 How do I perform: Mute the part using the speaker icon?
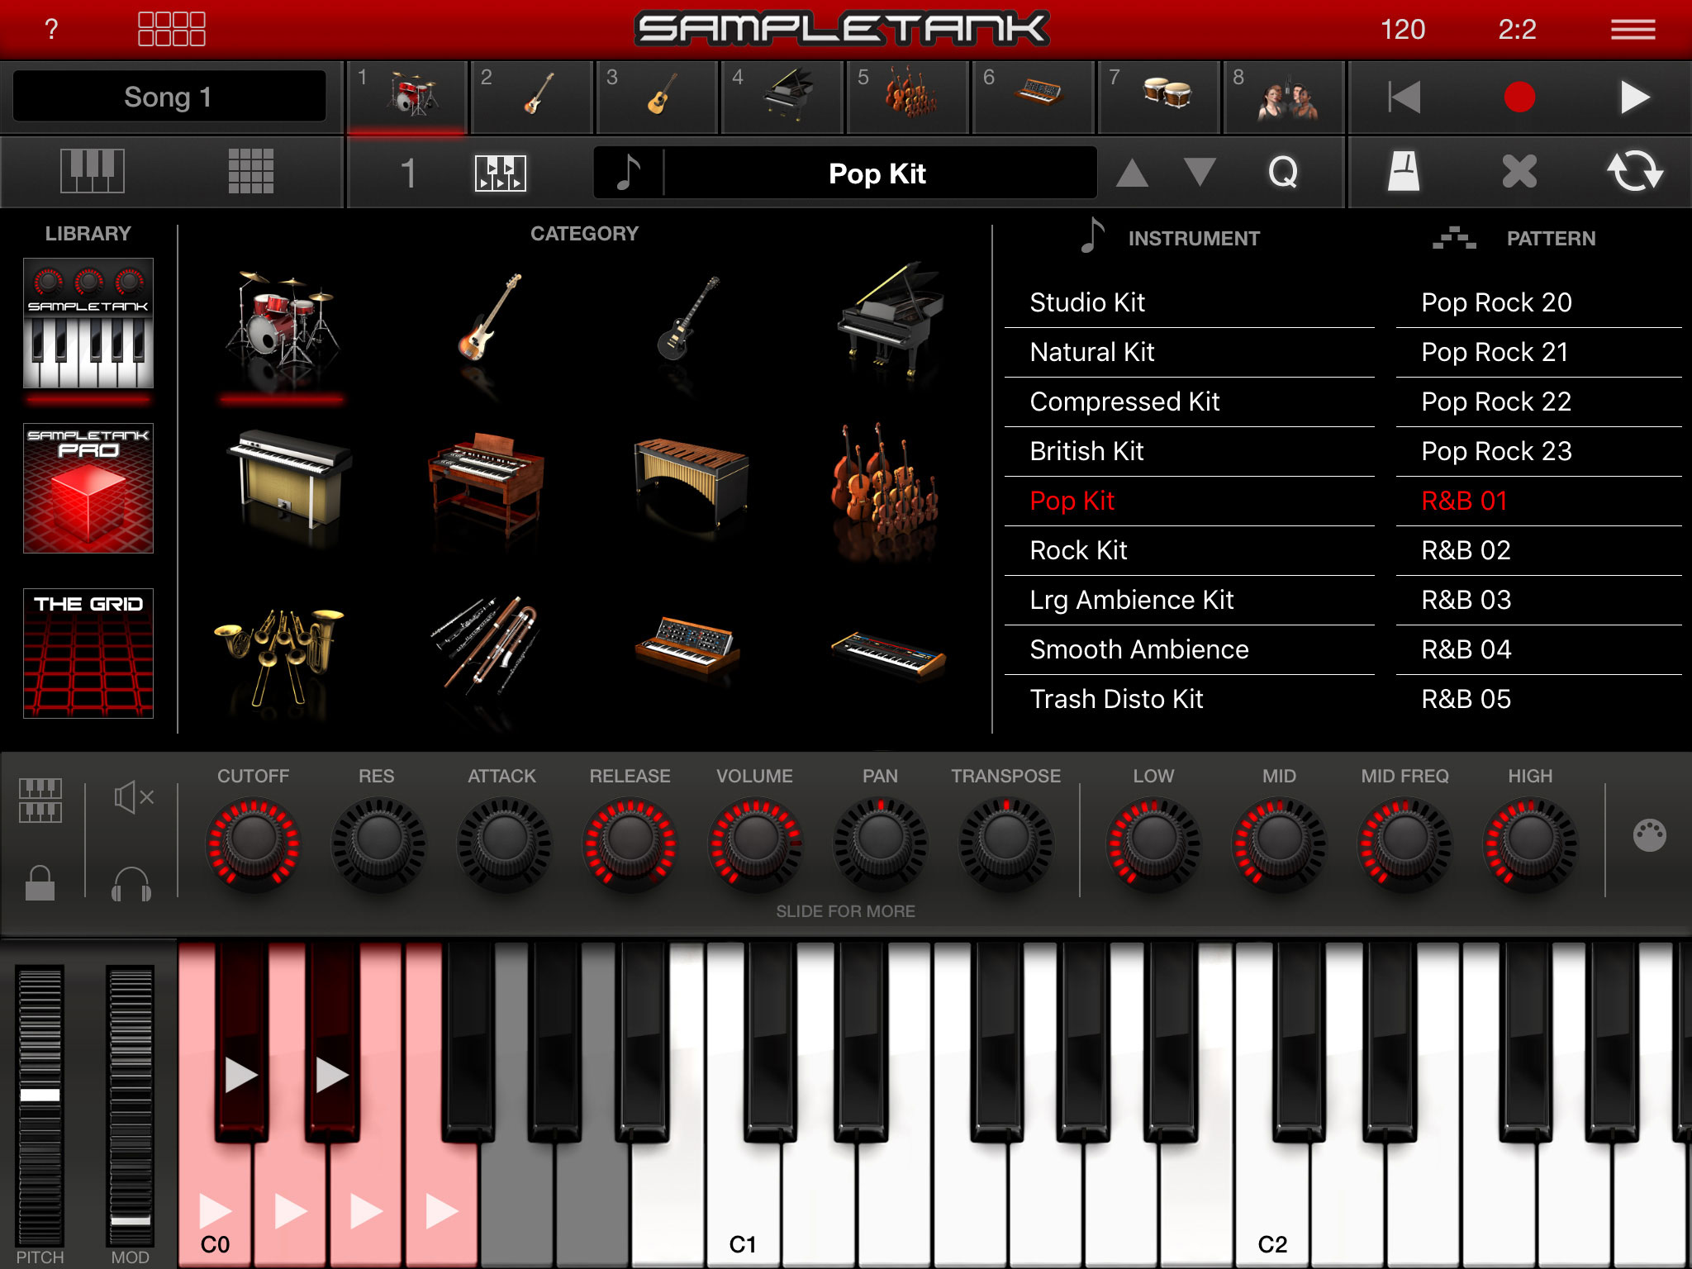(132, 796)
